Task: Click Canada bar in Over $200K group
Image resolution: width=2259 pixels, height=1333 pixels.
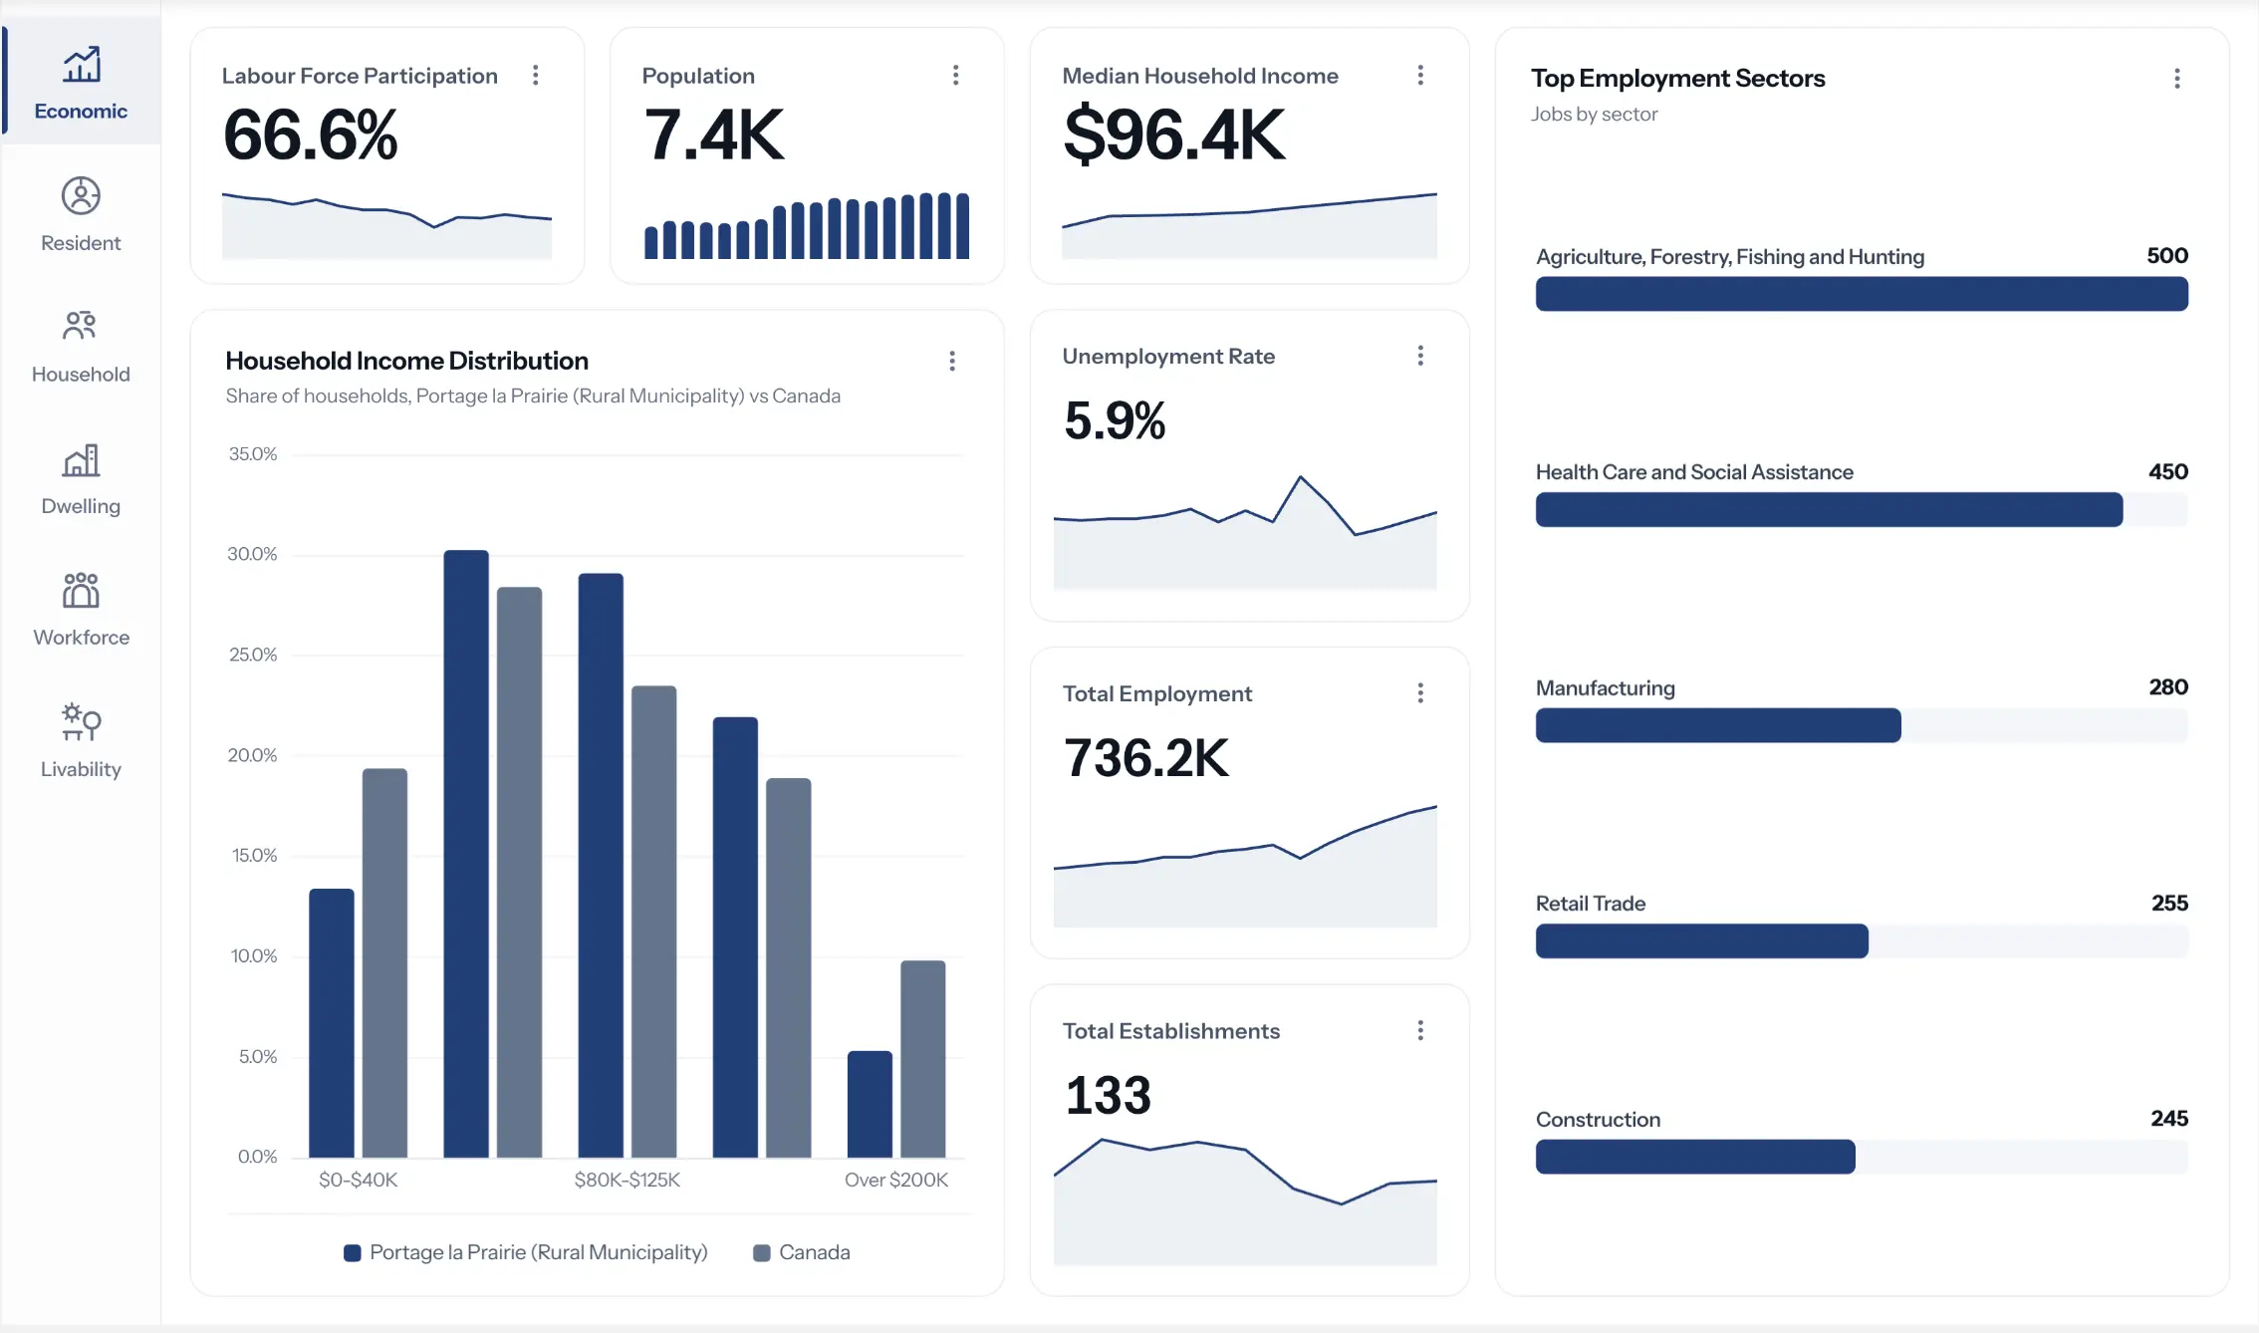Action: pyautogui.click(x=923, y=1059)
